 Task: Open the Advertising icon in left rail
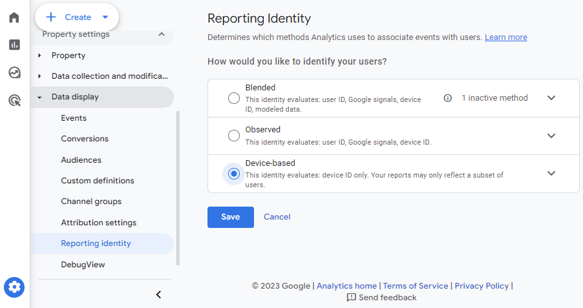click(14, 100)
